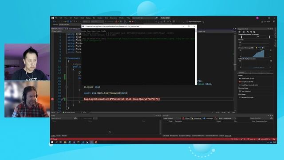Open taskbar Search icon
This screenshot has width=284, height=160.
click(x=56, y=142)
